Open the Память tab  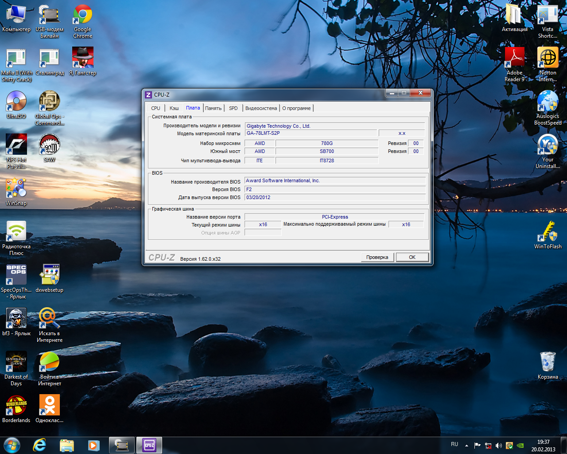[213, 108]
